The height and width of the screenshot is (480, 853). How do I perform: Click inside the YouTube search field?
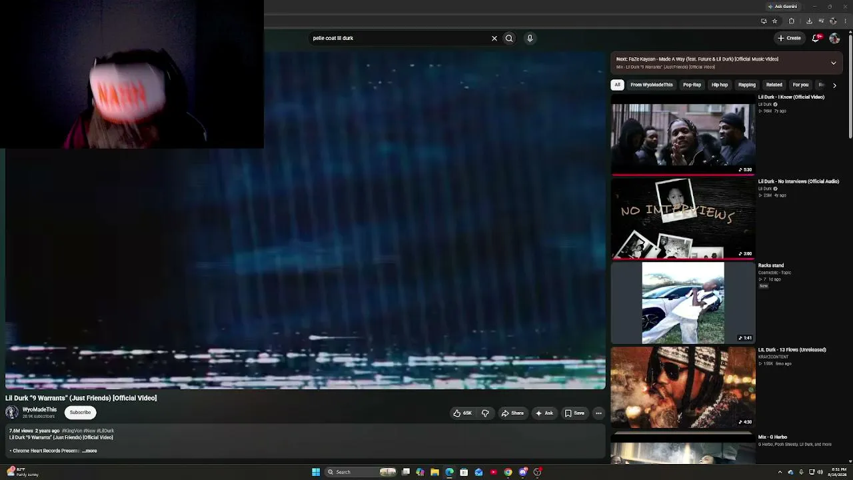(x=400, y=38)
